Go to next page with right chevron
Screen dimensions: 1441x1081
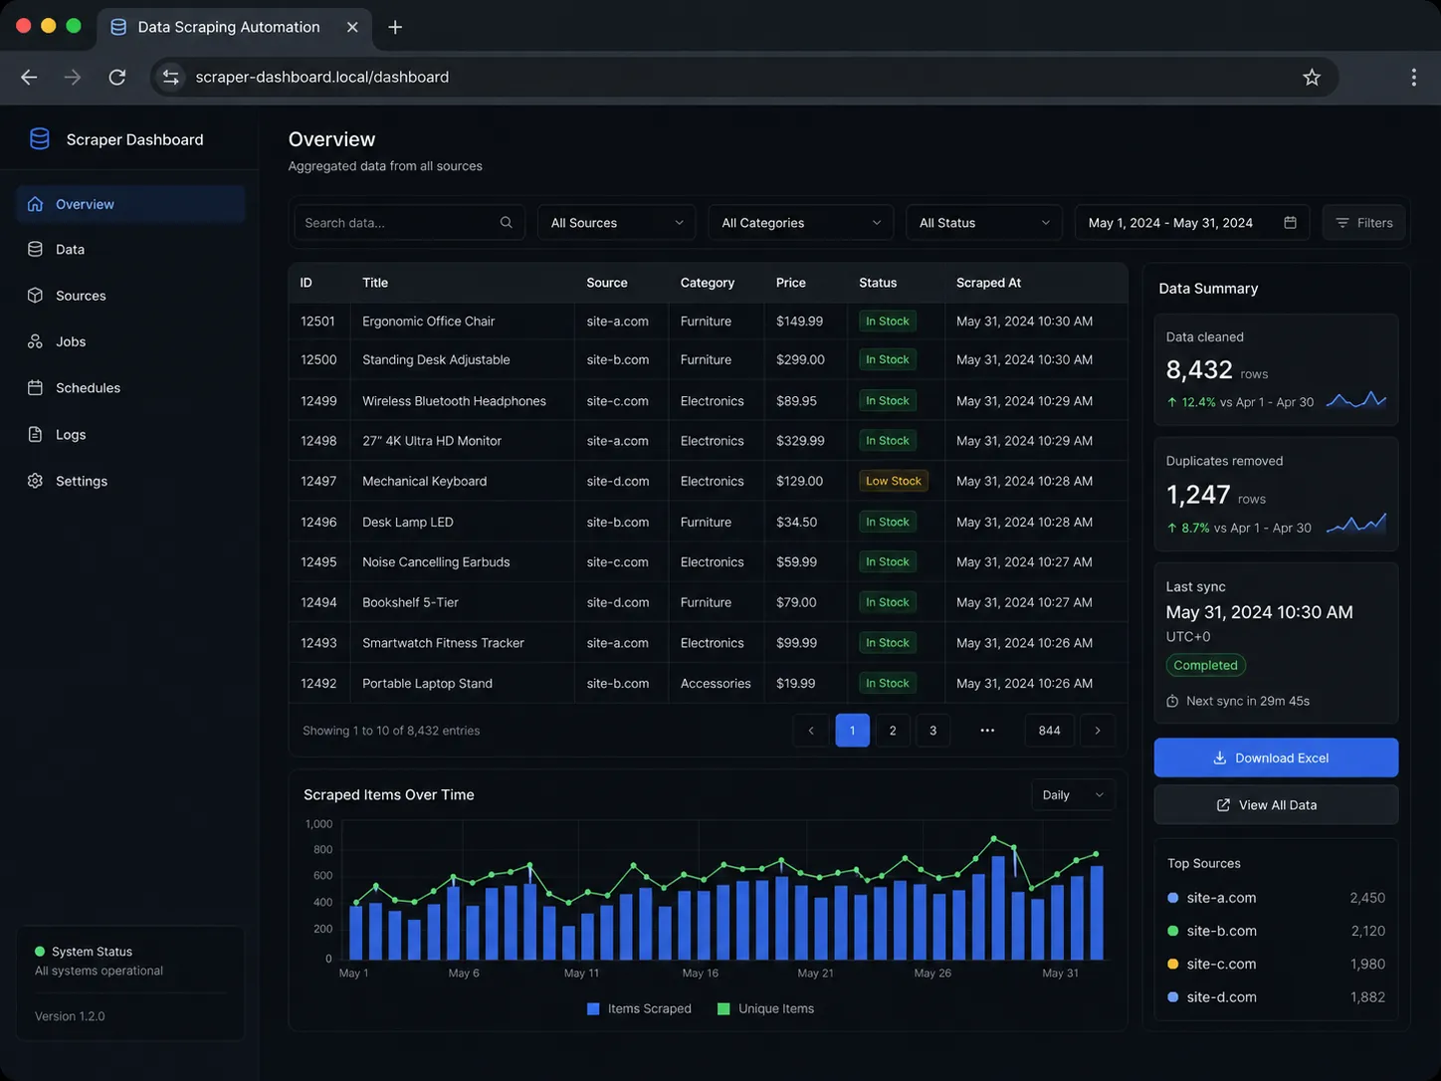[1098, 731]
